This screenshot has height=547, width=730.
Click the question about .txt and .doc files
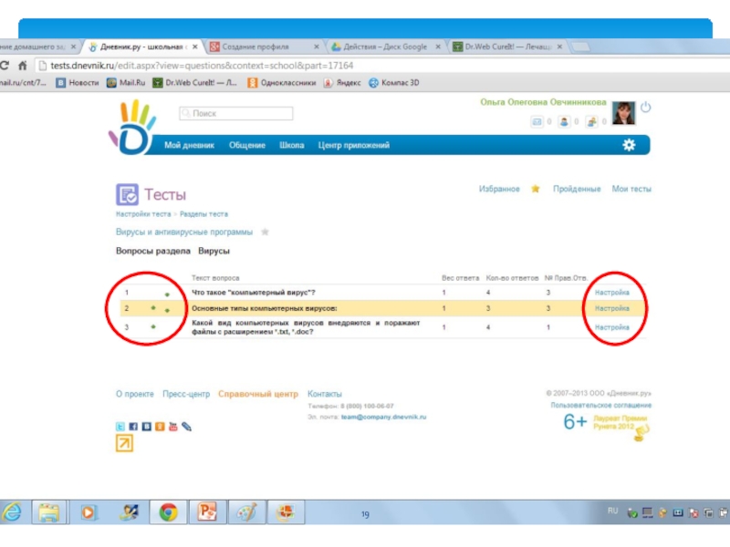pos(306,327)
